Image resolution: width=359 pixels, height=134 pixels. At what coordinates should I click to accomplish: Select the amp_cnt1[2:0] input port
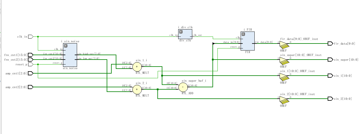tap(30, 73)
